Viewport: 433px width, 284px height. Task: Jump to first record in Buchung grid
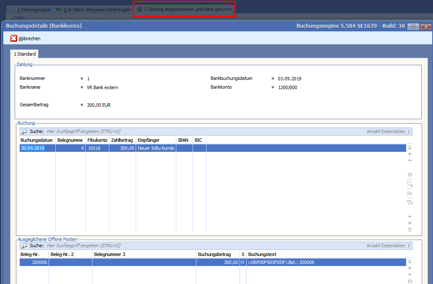tap(410, 147)
